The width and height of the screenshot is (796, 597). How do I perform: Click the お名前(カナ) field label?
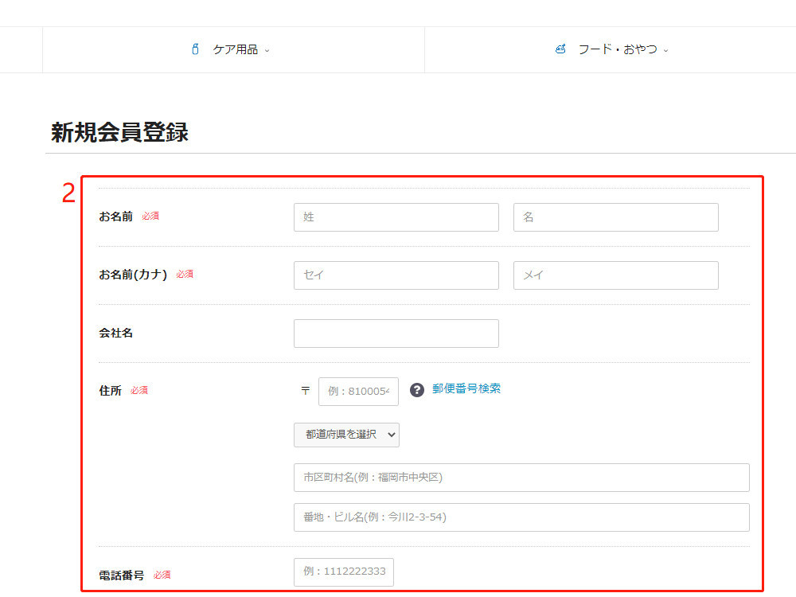click(x=133, y=275)
